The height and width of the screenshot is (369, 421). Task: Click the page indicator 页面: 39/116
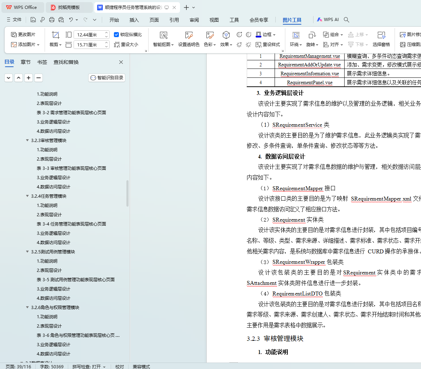[18, 367]
